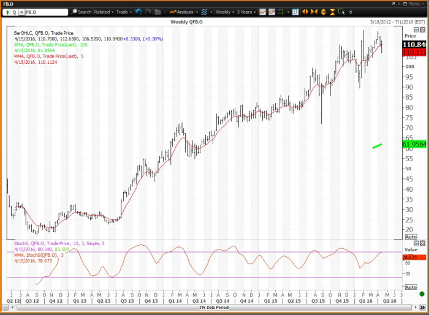Expand the Analysis dropdown
Image resolution: width=429 pixels, height=315 pixels.
click(183, 12)
